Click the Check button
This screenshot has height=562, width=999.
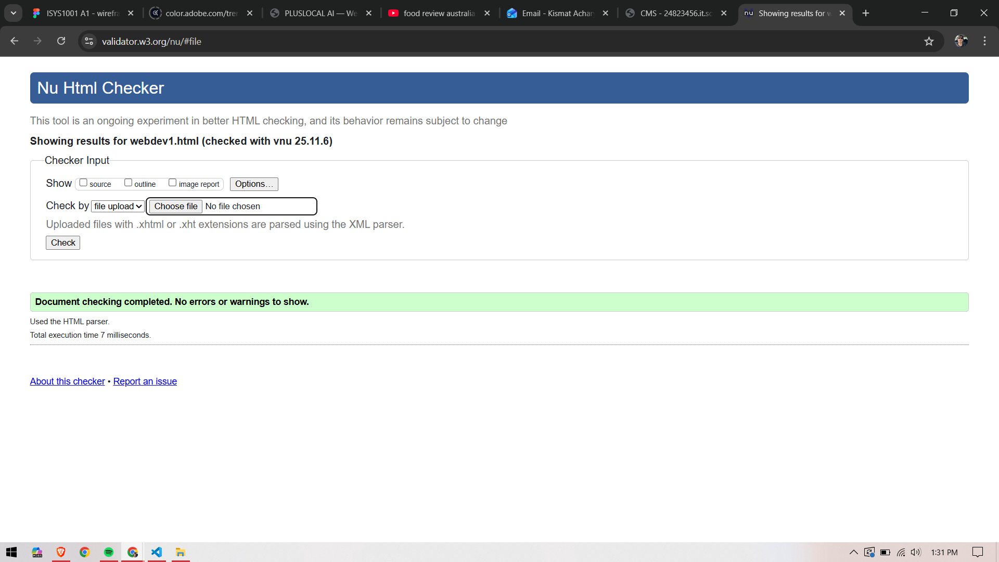[x=63, y=243]
